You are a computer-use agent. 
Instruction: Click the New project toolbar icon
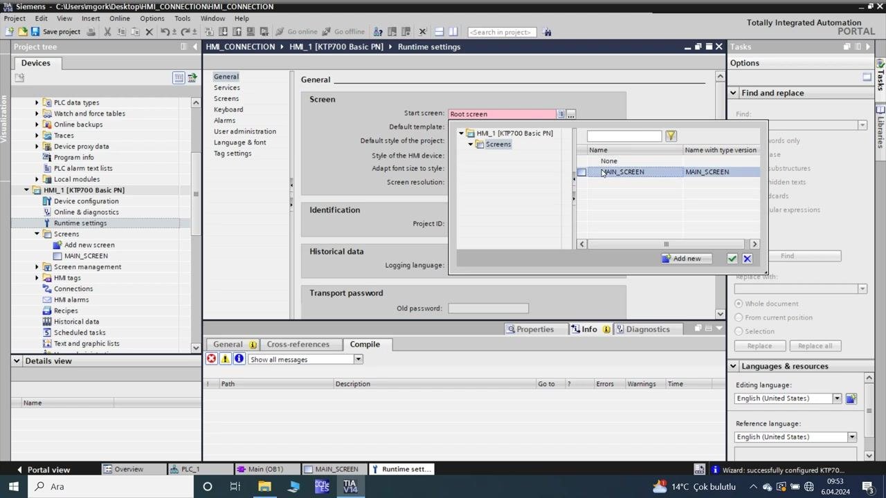click(10, 32)
